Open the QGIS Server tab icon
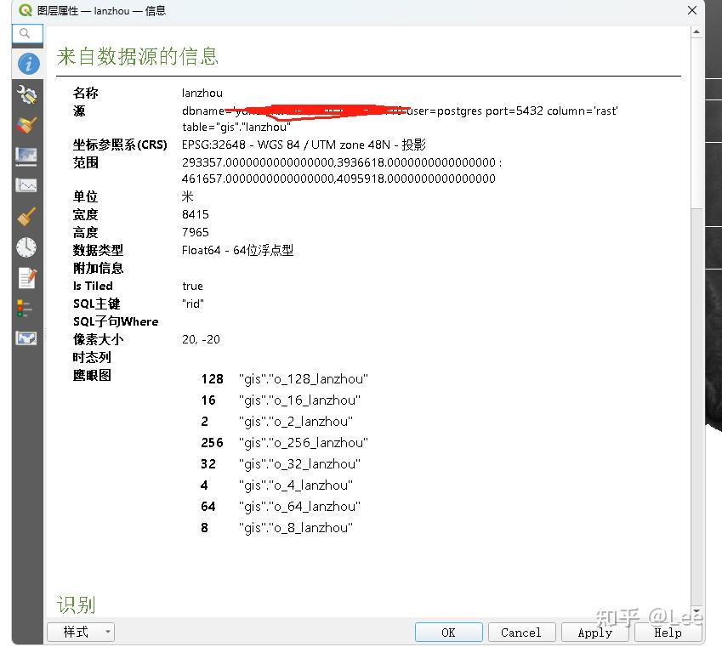This screenshot has height=647, width=722. [x=26, y=338]
